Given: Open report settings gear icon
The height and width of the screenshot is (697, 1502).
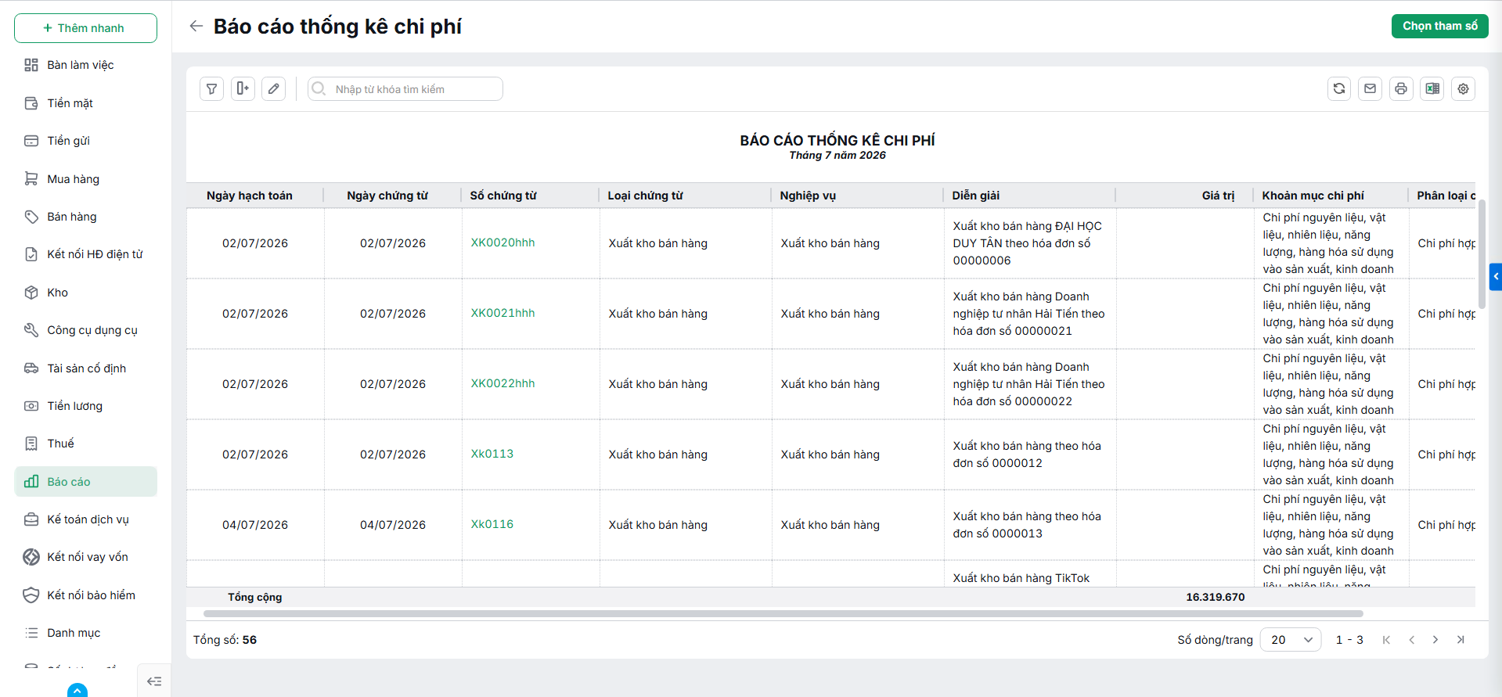Looking at the screenshot, I should [x=1463, y=89].
